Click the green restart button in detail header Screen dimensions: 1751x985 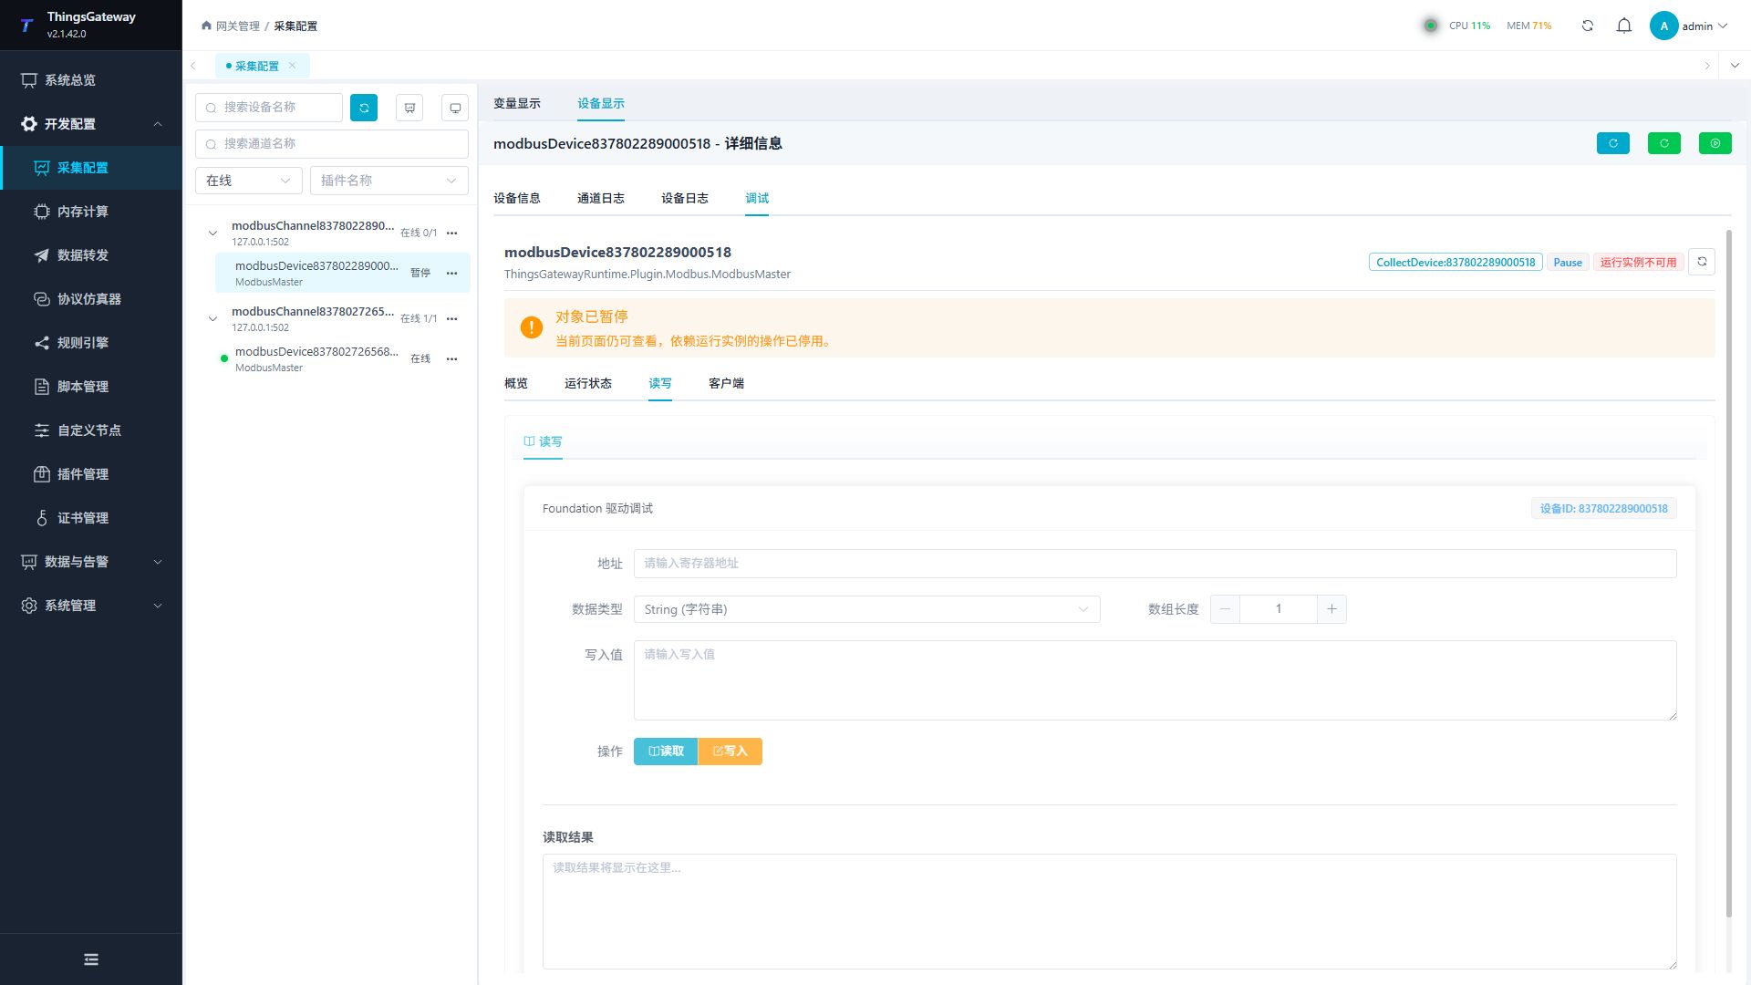click(1664, 143)
